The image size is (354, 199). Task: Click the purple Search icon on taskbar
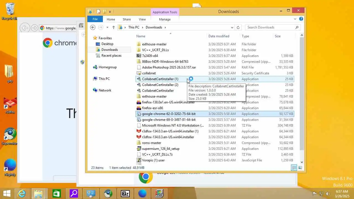(x=74, y=193)
